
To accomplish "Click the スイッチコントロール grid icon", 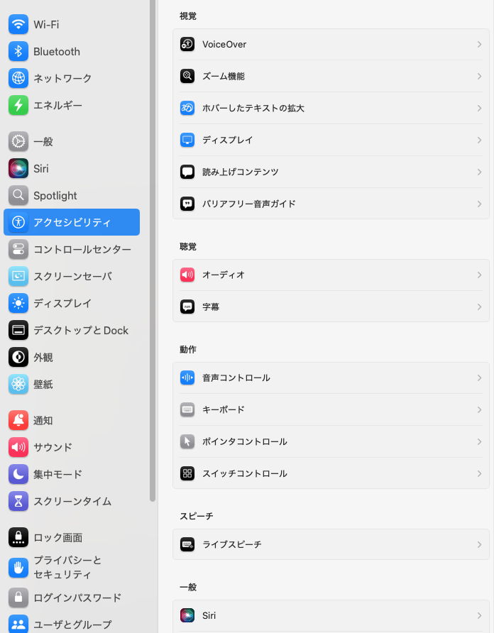I will [187, 473].
